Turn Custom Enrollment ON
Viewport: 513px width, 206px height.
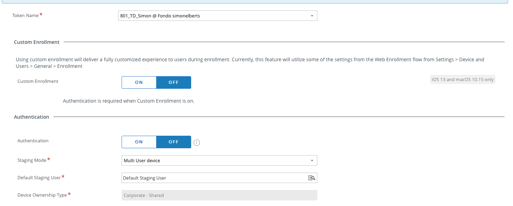[139, 82]
